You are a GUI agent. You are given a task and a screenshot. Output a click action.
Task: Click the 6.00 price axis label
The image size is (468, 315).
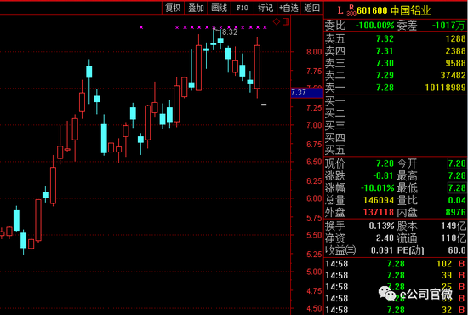click(314, 198)
